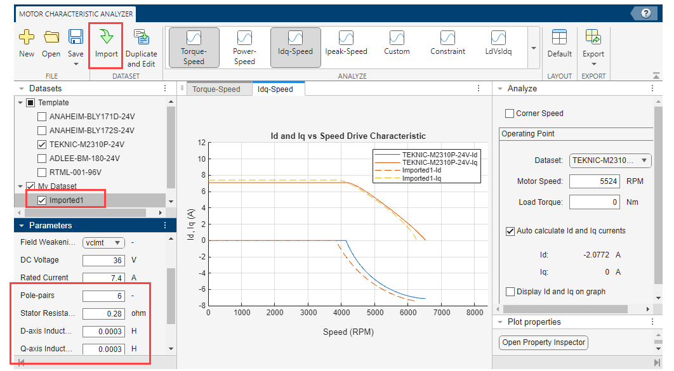Image resolution: width=674 pixels, height=371 pixels.
Task: Click the Motor Speed input field
Action: pyautogui.click(x=594, y=181)
